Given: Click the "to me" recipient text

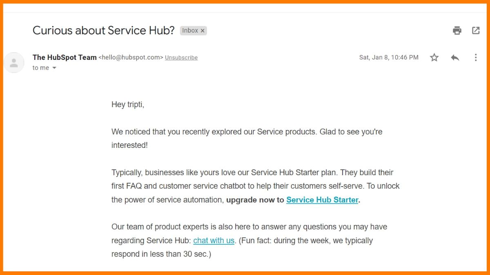Looking at the screenshot, I should pos(41,68).
